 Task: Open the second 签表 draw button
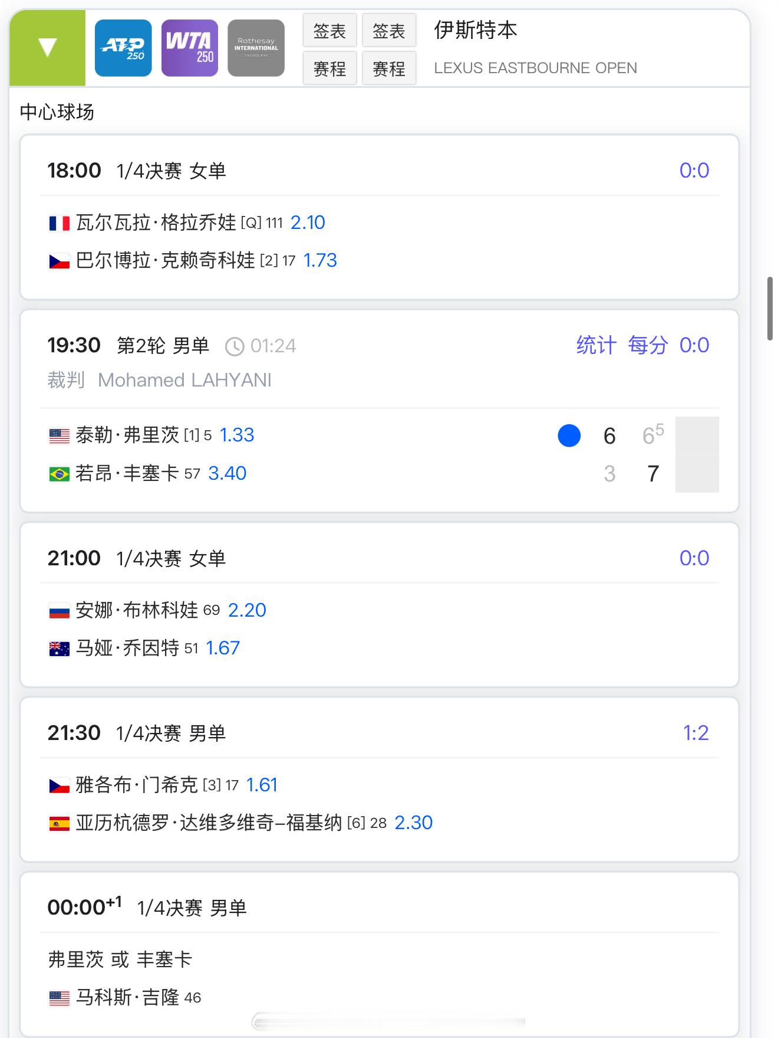(x=389, y=31)
